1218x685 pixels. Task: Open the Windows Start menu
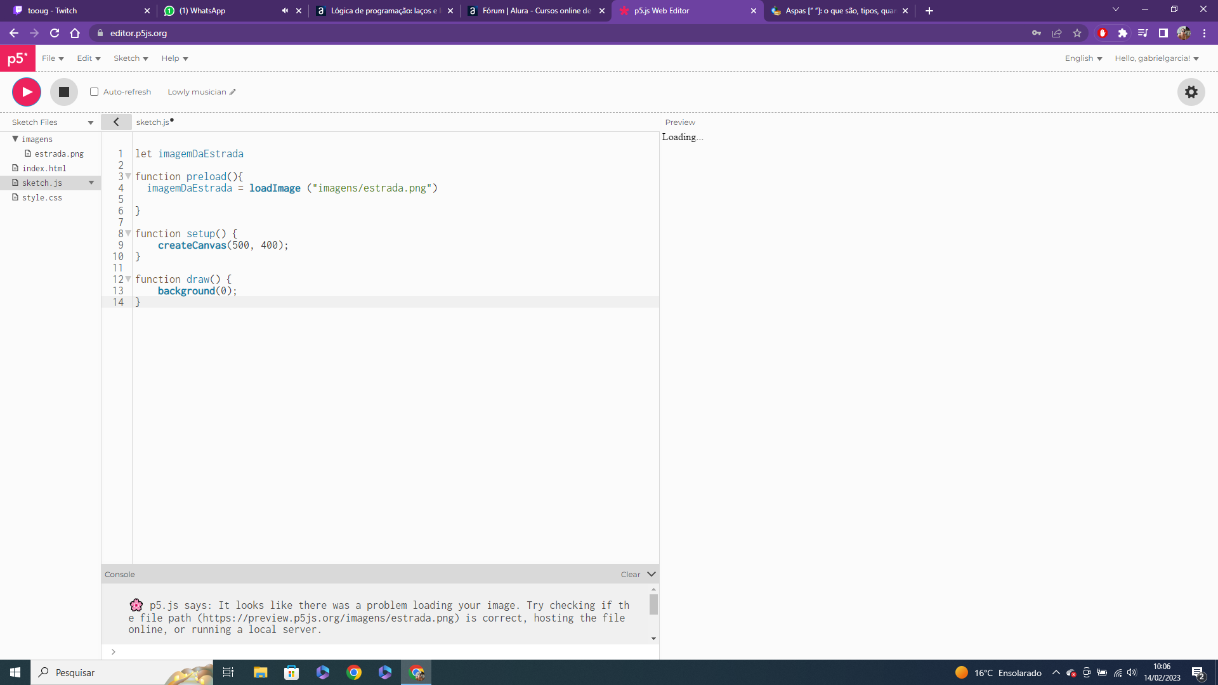coord(15,672)
